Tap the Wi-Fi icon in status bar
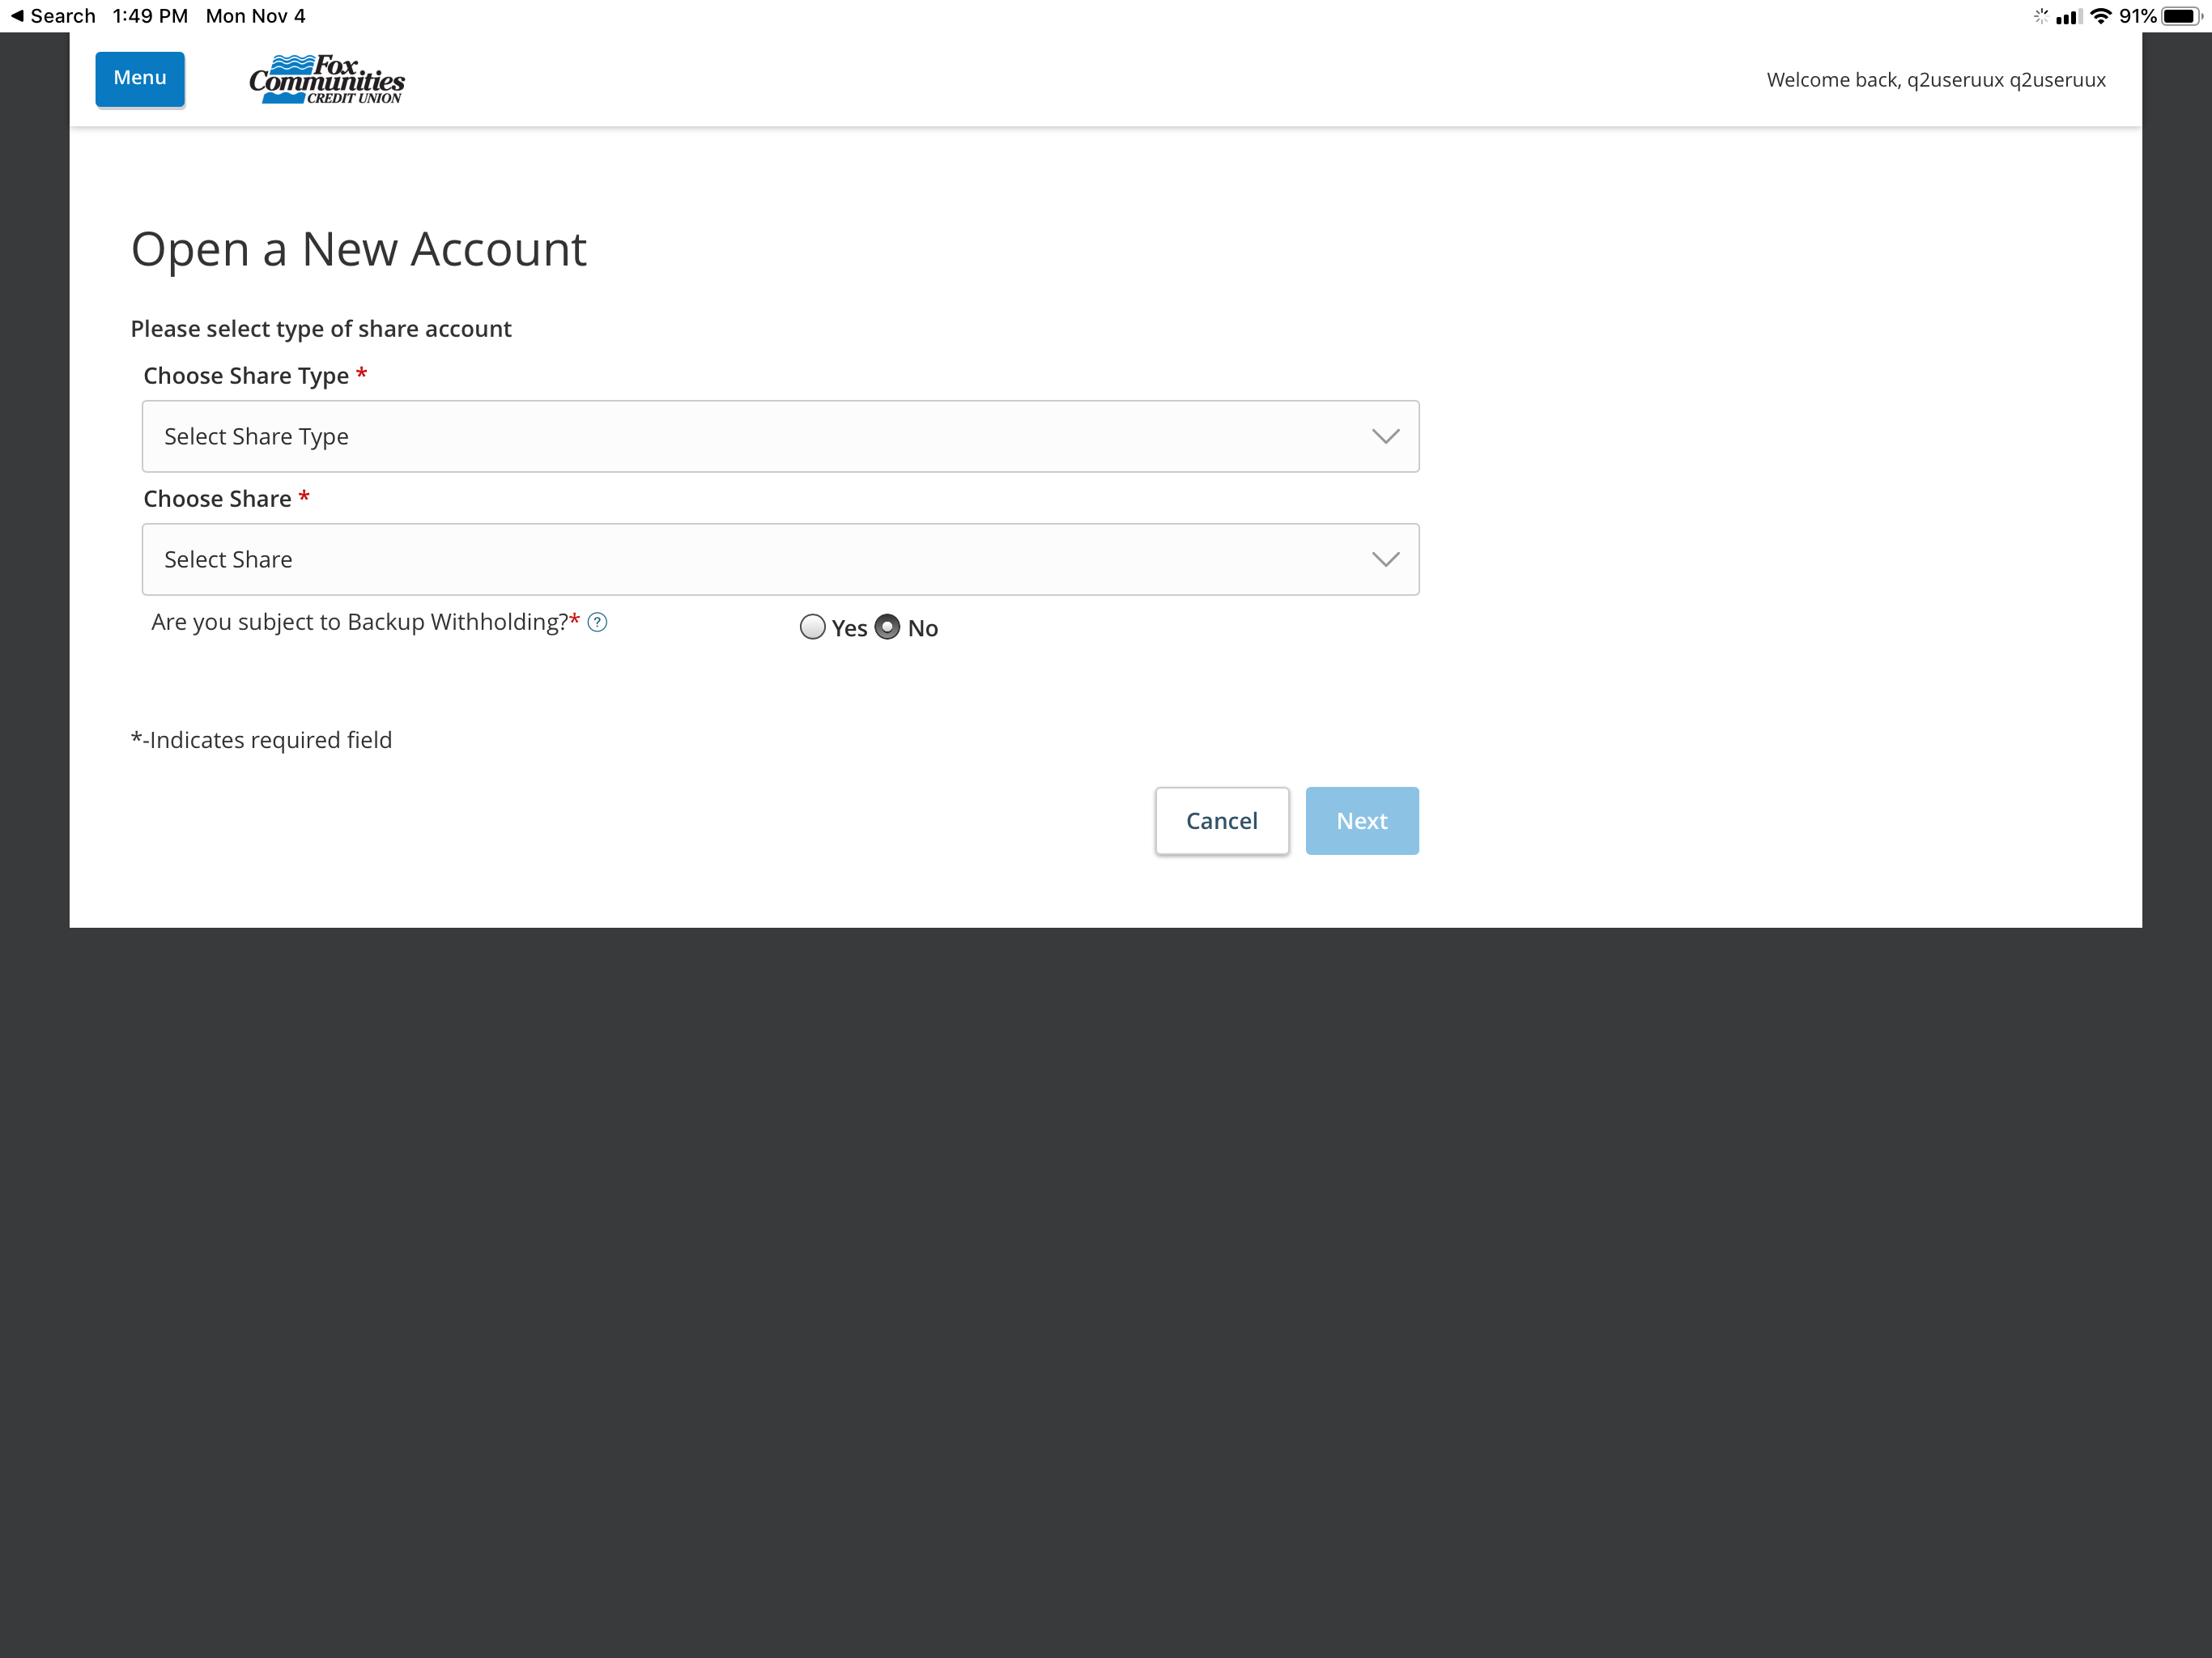2212x1658 pixels. [x=2101, y=16]
